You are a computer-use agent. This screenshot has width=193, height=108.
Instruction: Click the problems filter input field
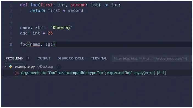[152, 58]
